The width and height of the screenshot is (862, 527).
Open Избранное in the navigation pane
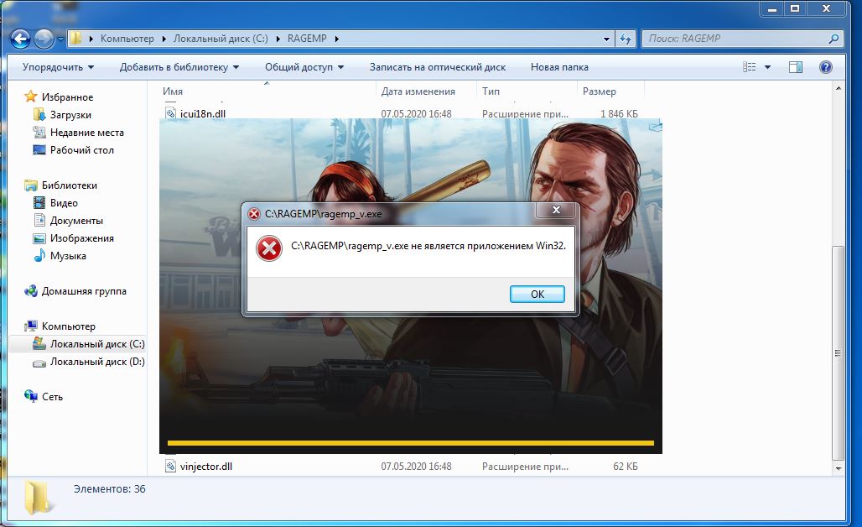[x=67, y=97]
